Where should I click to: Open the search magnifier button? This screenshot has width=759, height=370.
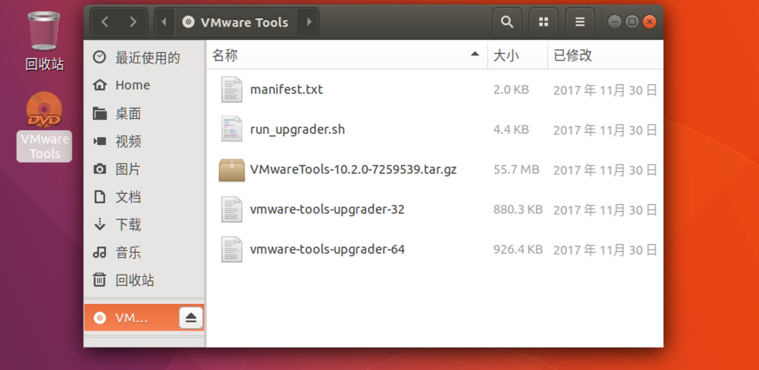[x=507, y=22]
